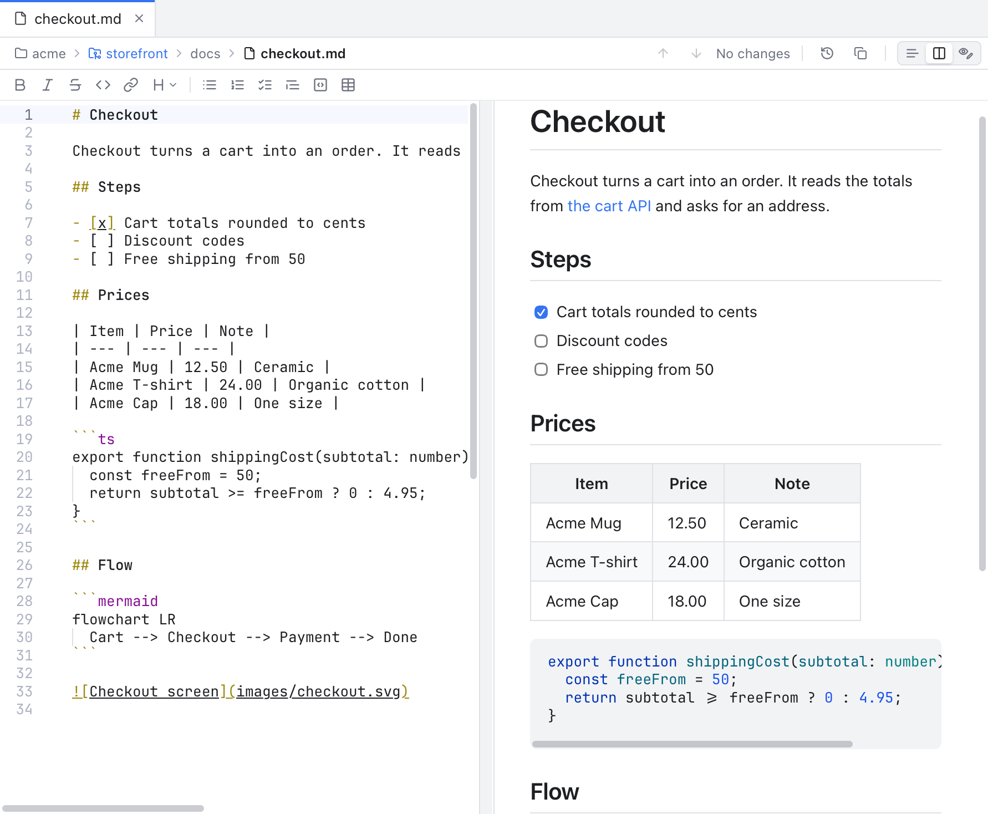
Task: Open acme folder breadcrumb
Action: pyautogui.click(x=40, y=53)
